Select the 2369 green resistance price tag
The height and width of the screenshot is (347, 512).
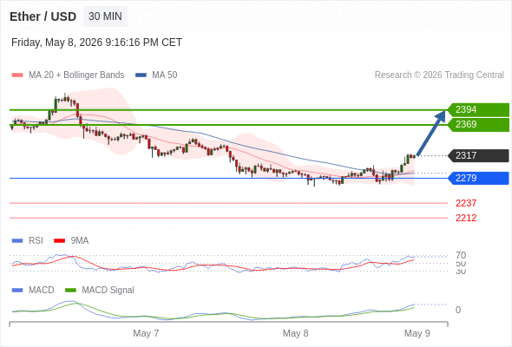pos(478,125)
